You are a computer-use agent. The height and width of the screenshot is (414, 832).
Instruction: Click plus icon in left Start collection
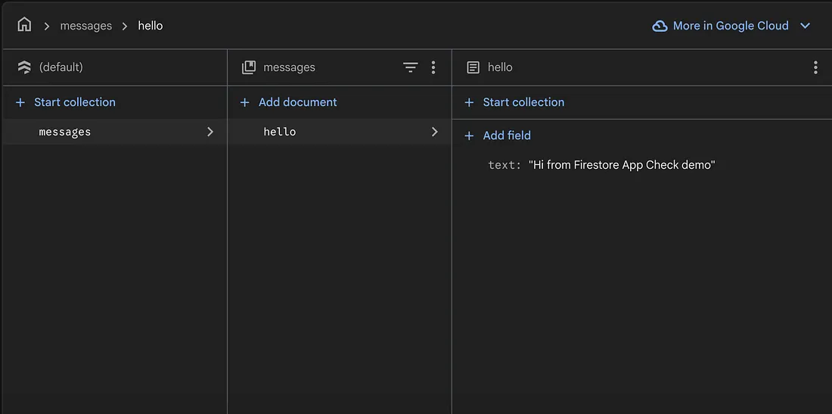tap(20, 102)
